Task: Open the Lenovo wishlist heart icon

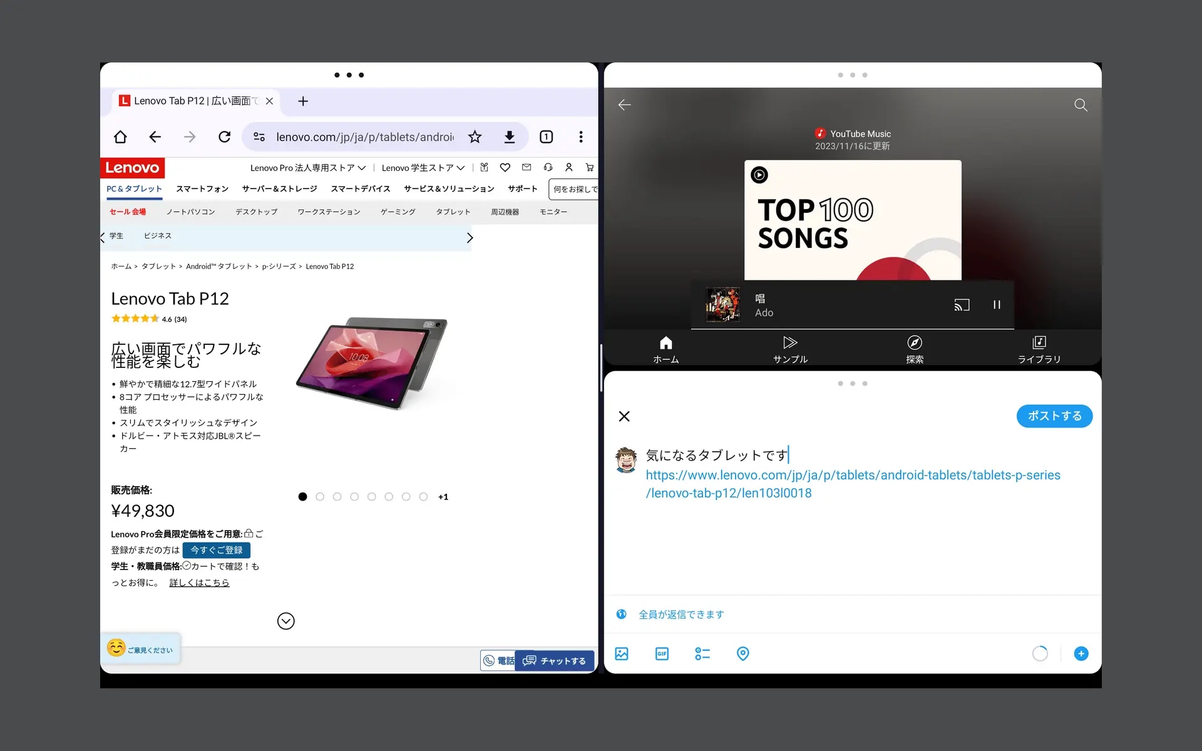Action: click(x=505, y=167)
